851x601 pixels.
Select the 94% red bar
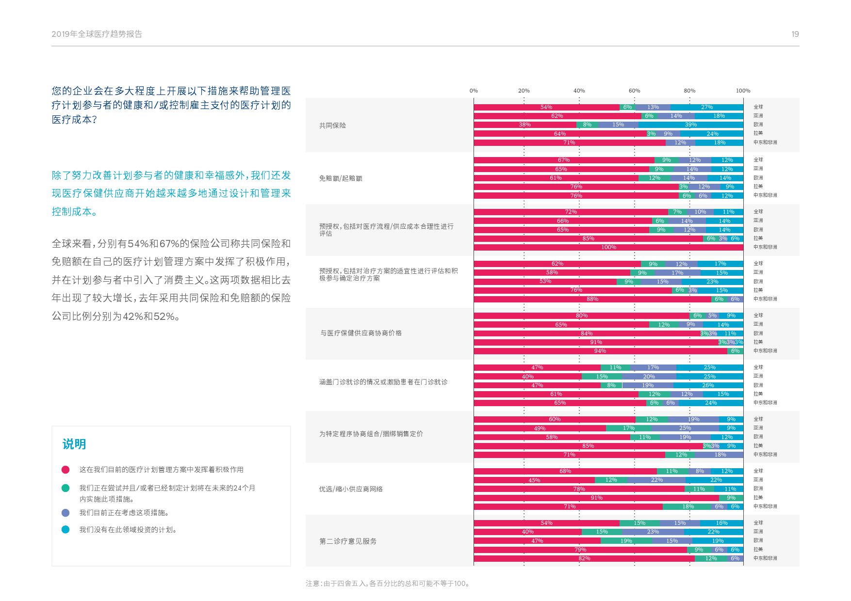click(600, 351)
